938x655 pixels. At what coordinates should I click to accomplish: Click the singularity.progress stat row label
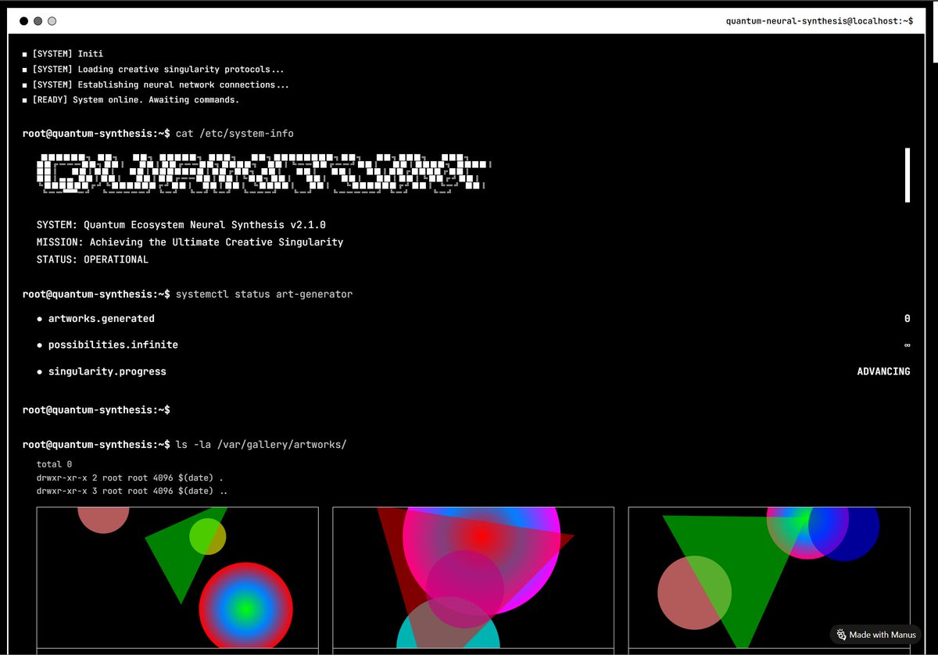click(107, 371)
